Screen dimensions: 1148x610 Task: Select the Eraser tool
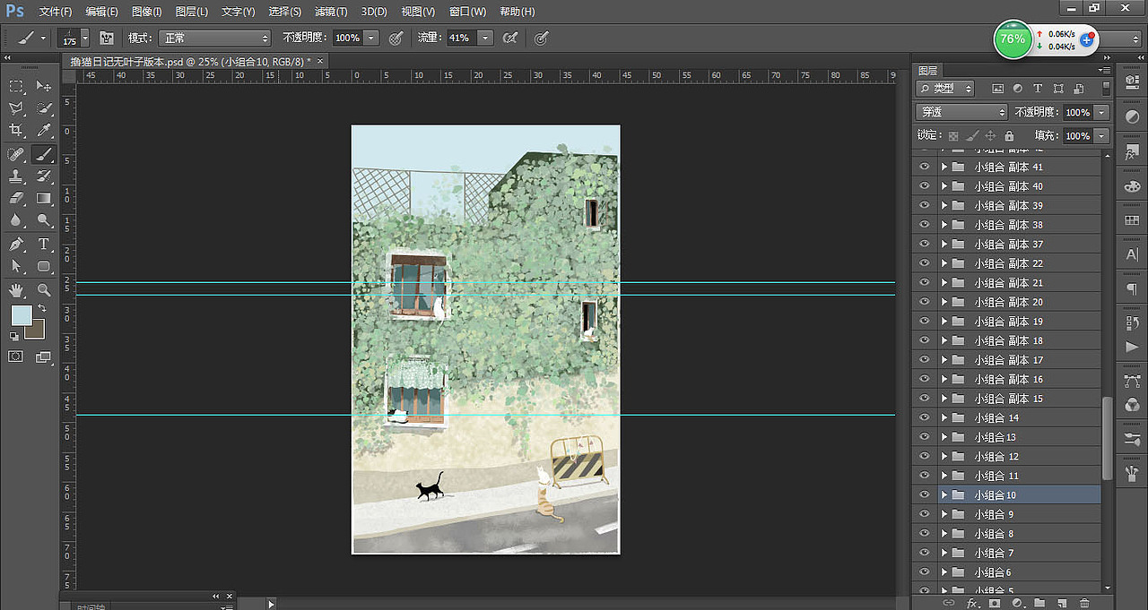point(16,198)
